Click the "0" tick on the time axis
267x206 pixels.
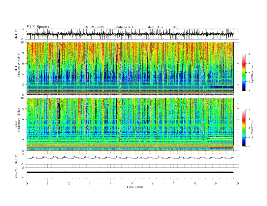(27, 183)
